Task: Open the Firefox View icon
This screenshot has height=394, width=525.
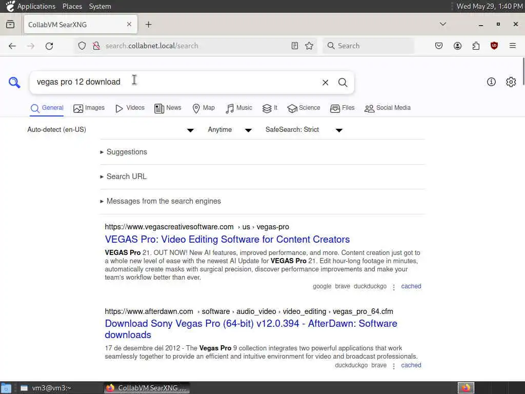Action: pos(10,25)
